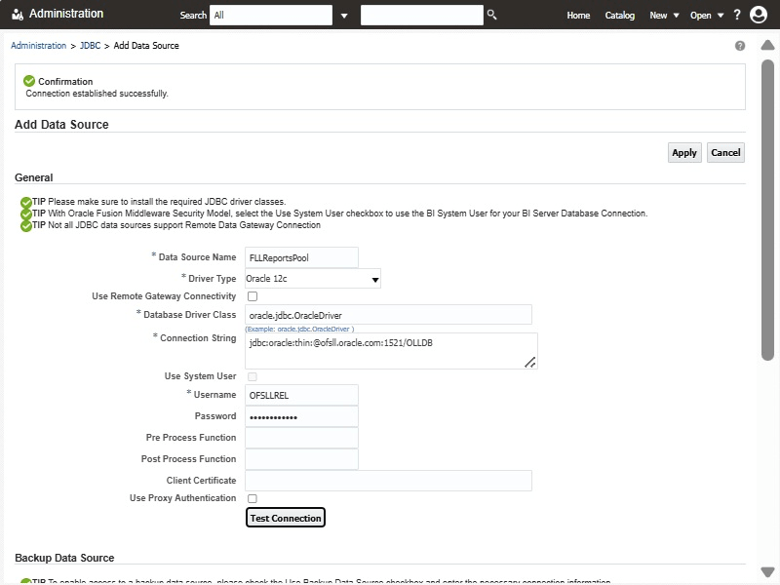This screenshot has height=585, width=780.
Task: Check the Use System User checkbox
Action: tap(253, 376)
